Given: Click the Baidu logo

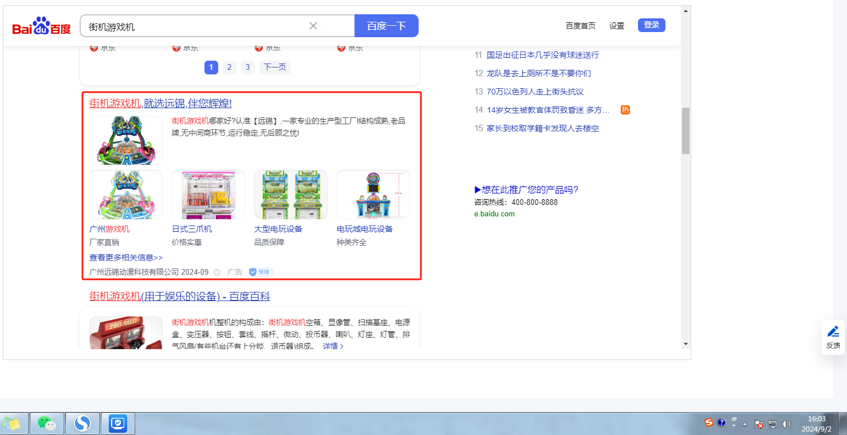Looking at the screenshot, I should [42, 26].
